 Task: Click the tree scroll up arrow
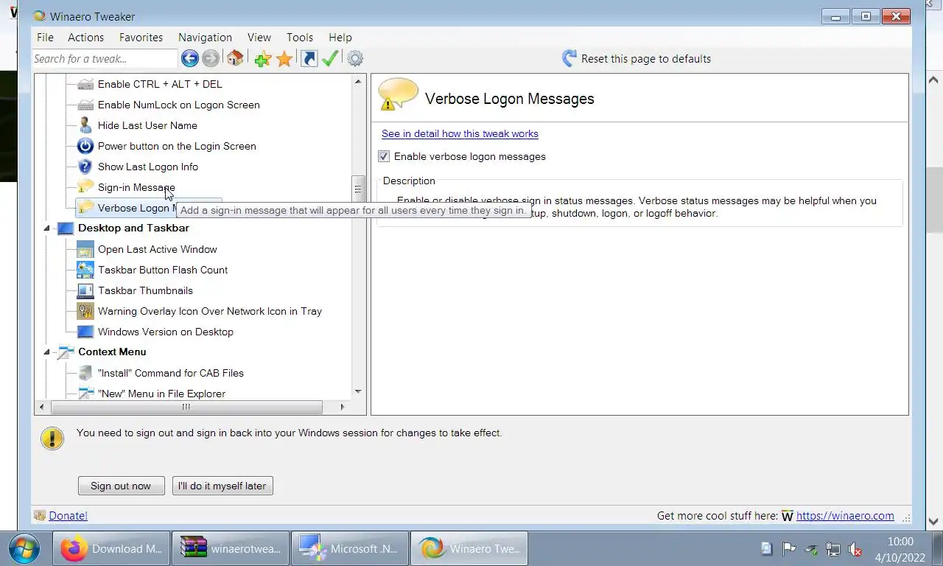[x=358, y=81]
